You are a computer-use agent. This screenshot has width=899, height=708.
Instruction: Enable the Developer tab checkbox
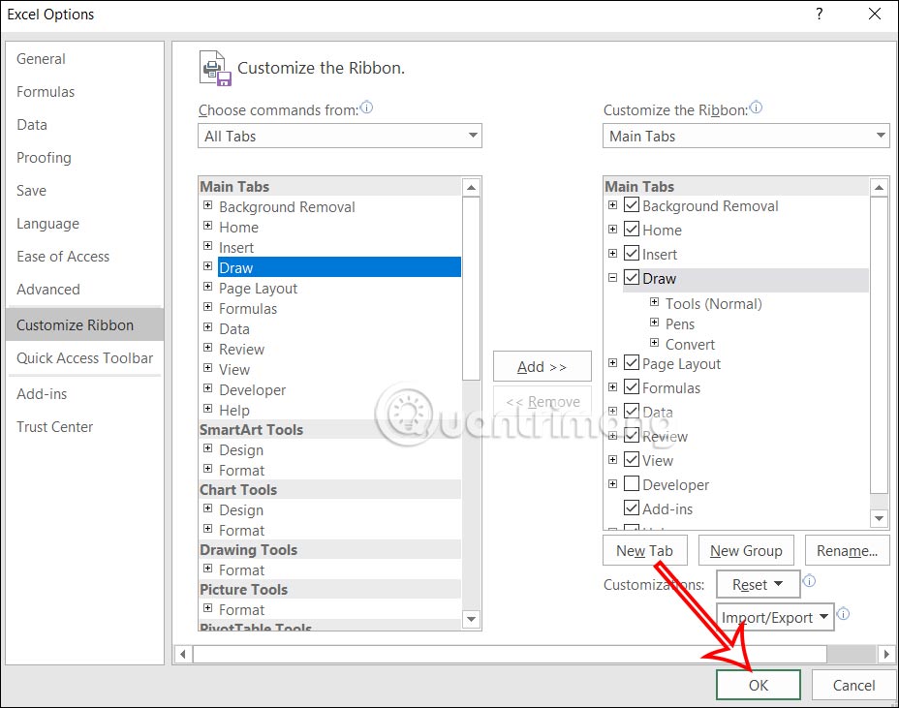click(x=632, y=483)
